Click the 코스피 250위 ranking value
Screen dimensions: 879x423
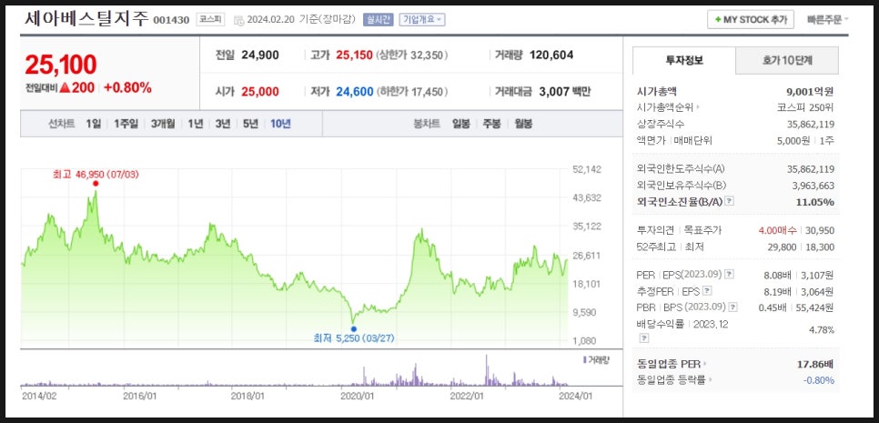(x=805, y=107)
